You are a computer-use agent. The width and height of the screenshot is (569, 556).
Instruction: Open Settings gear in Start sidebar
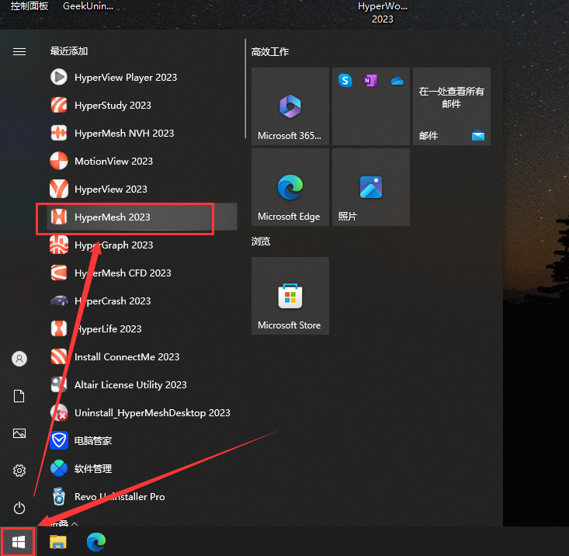pyautogui.click(x=19, y=471)
